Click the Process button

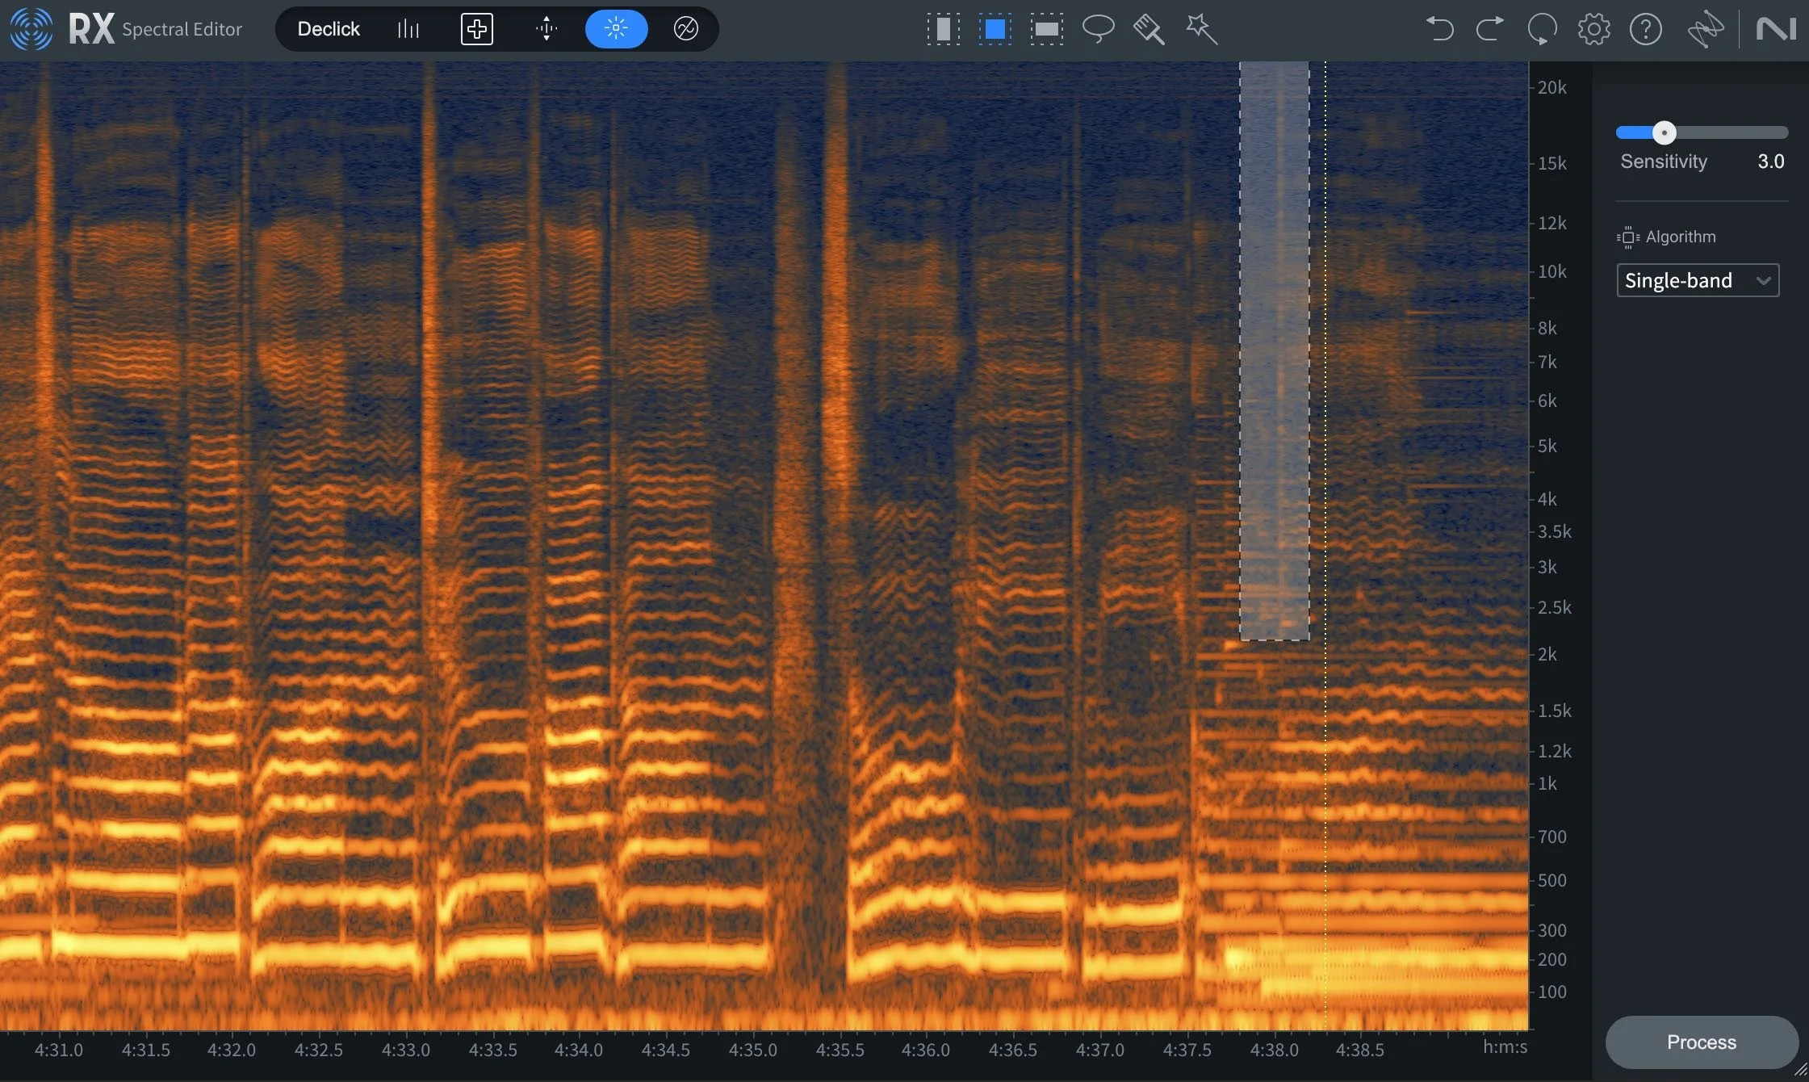(x=1700, y=1042)
